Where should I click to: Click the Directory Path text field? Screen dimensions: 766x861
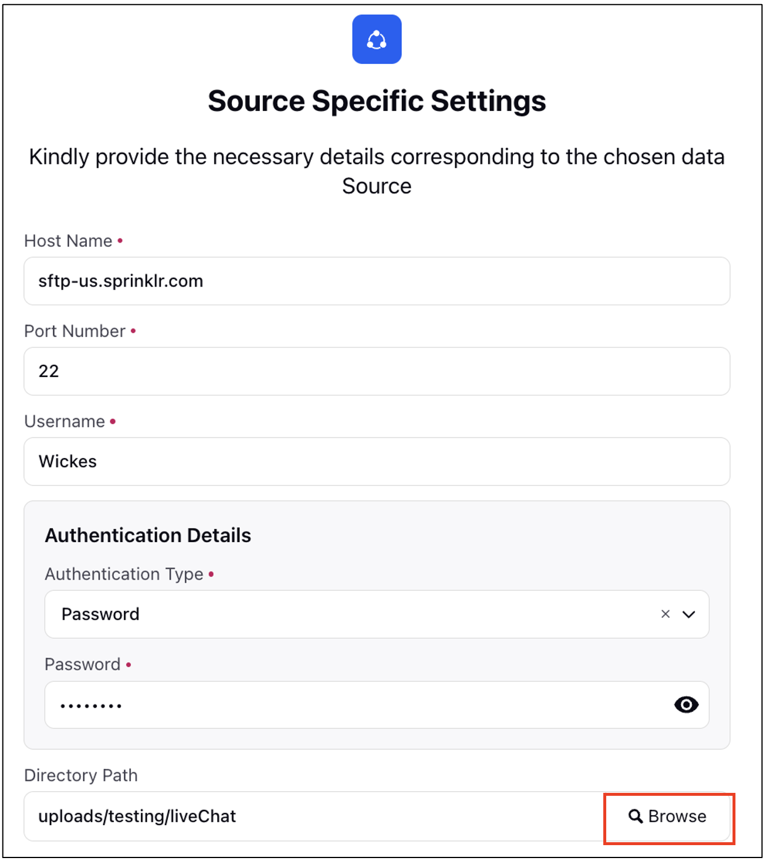point(315,816)
